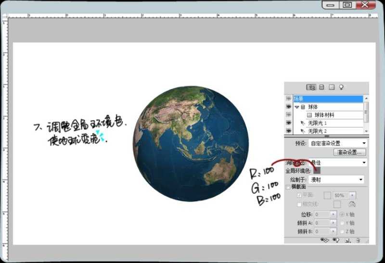Open the 预设 render preset dropdown
Image resolution: width=385 pixels, height=263 pixels.
click(x=338, y=143)
